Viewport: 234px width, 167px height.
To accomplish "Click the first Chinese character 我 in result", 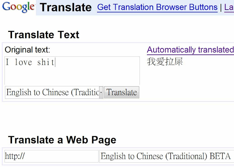I will pos(152,62).
